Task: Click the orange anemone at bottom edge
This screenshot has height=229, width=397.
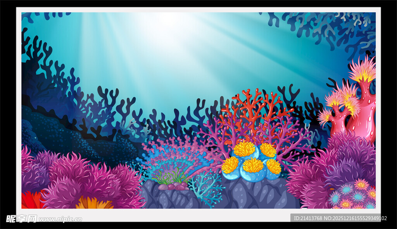Action: [94, 203]
